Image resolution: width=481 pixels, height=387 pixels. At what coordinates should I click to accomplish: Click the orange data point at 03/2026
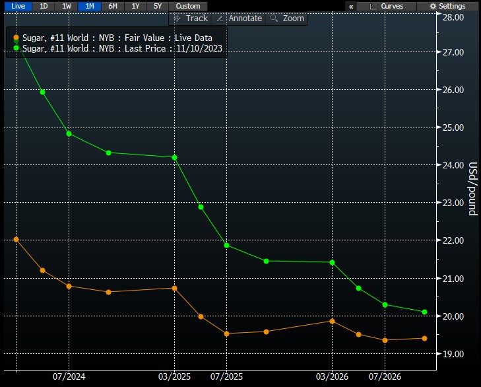(x=332, y=321)
